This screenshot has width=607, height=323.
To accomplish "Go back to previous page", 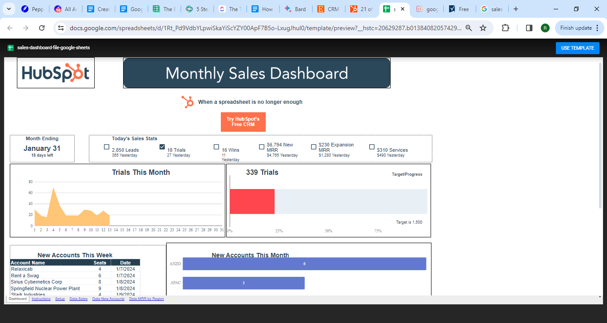I will 10,28.
